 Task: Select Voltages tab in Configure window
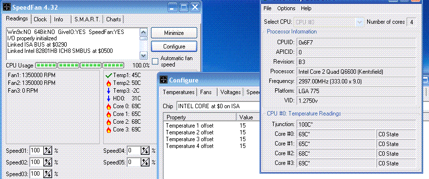[230, 92]
